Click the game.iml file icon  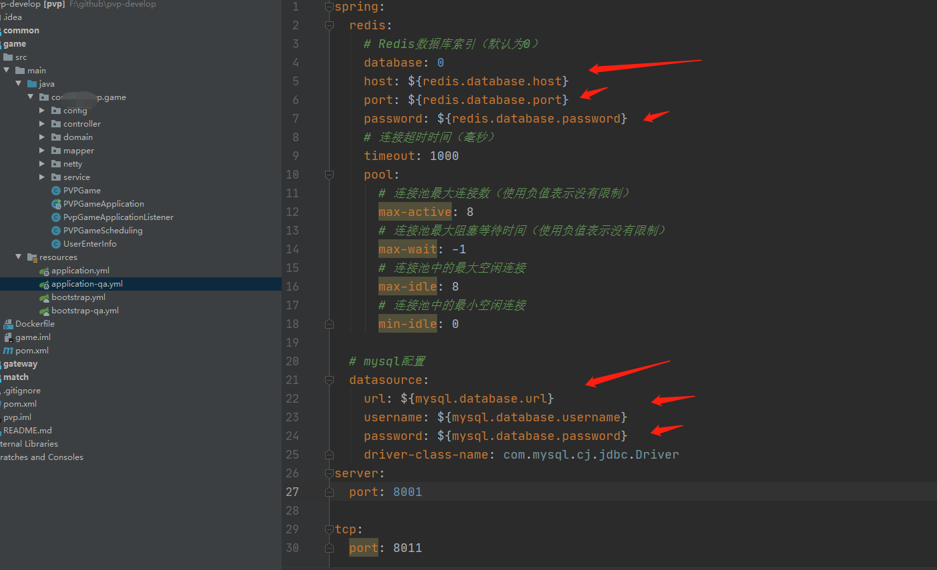point(8,337)
